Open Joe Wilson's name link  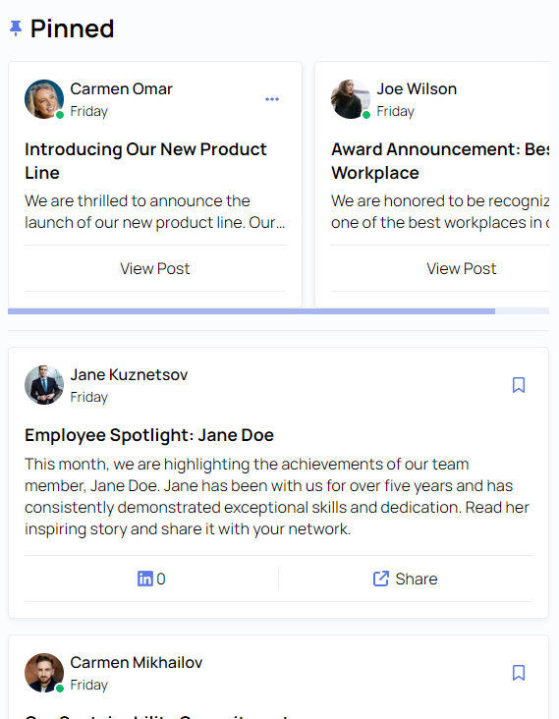click(x=417, y=89)
